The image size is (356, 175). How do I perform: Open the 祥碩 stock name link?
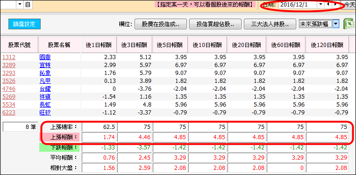(x=45, y=97)
